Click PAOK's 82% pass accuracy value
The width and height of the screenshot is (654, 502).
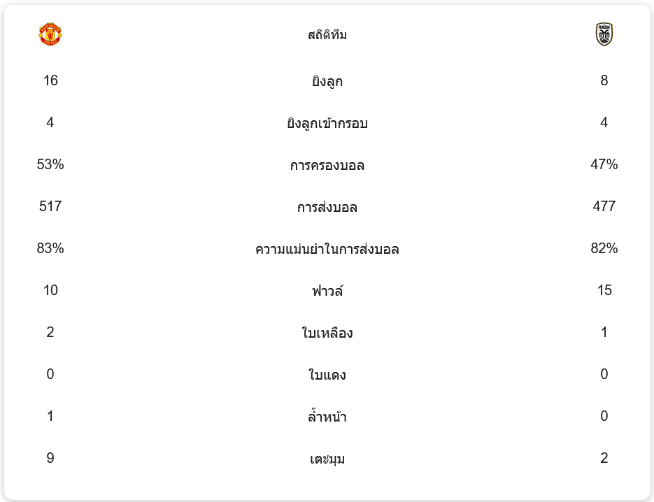604,248
